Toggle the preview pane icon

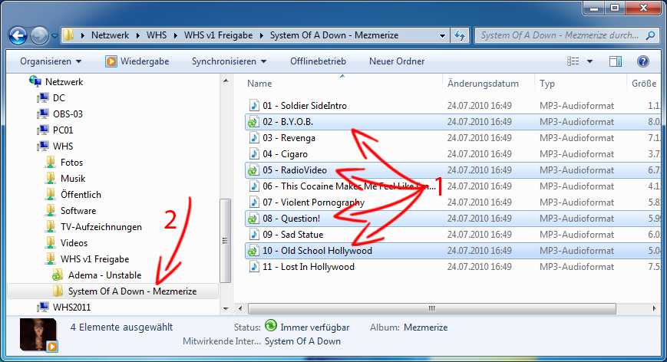[x=615, y=61]
